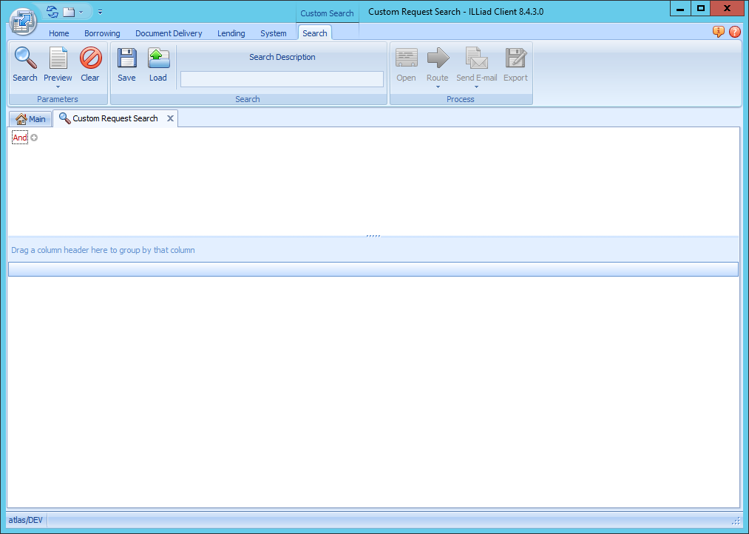
Task: Click the Search Description label
Action: [282, 57]
